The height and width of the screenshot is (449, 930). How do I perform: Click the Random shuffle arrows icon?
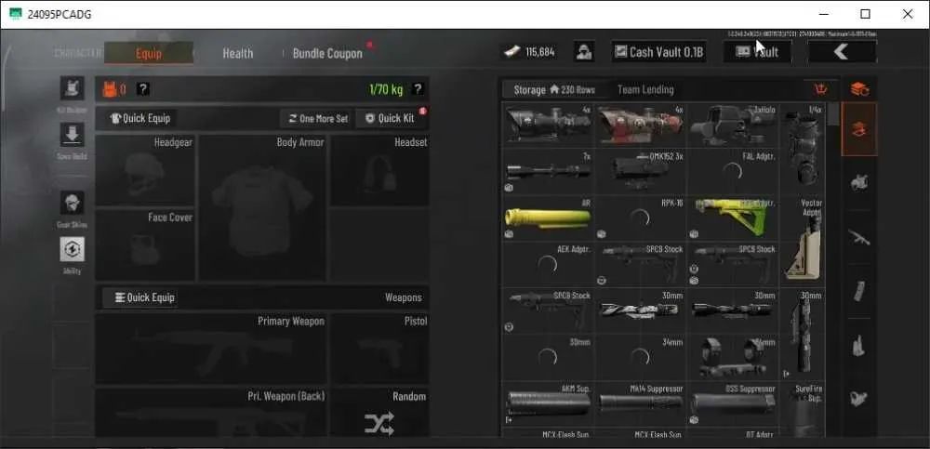click(x=379, y=424)
